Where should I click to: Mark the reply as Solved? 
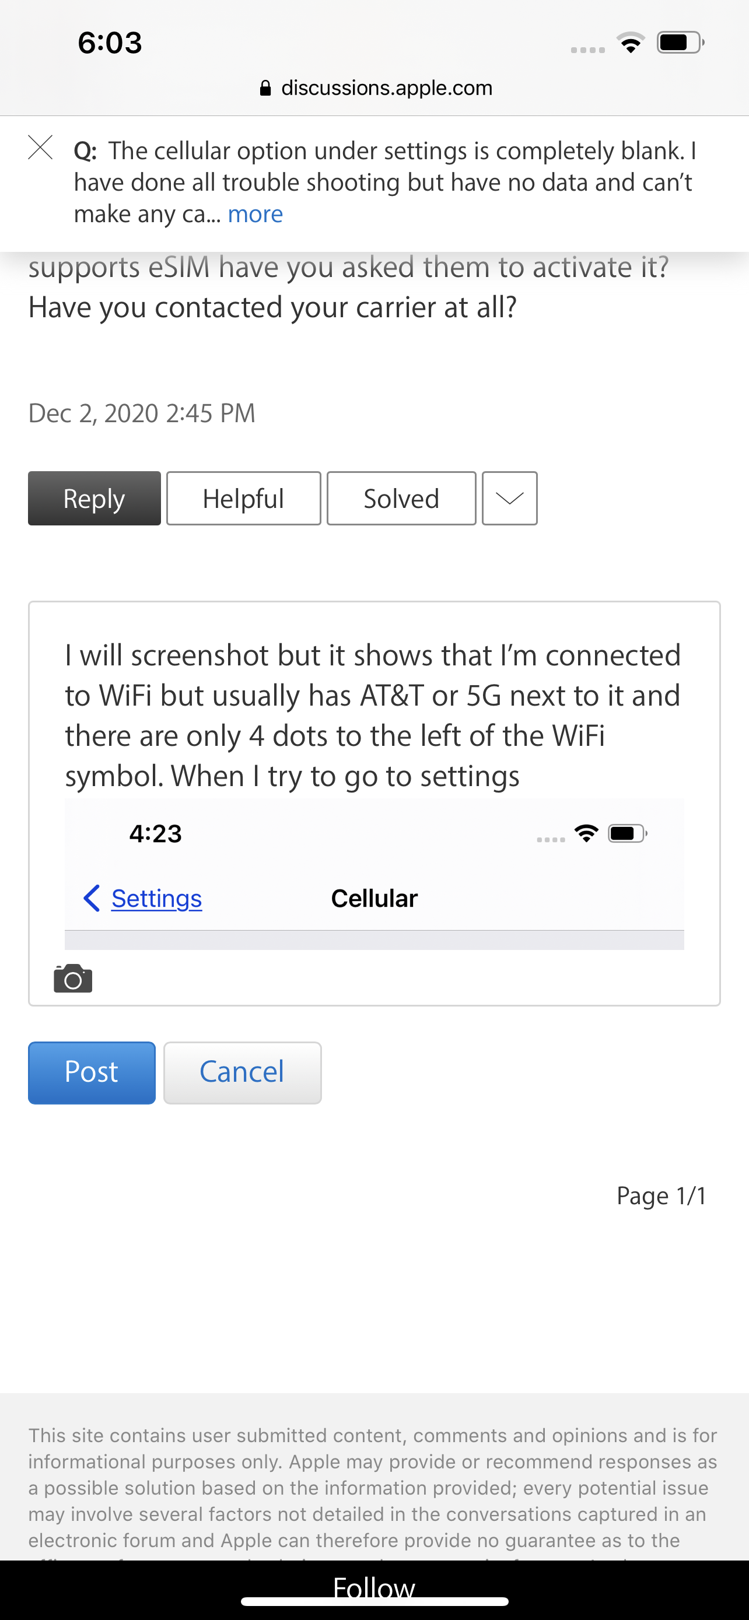(401, 498)
